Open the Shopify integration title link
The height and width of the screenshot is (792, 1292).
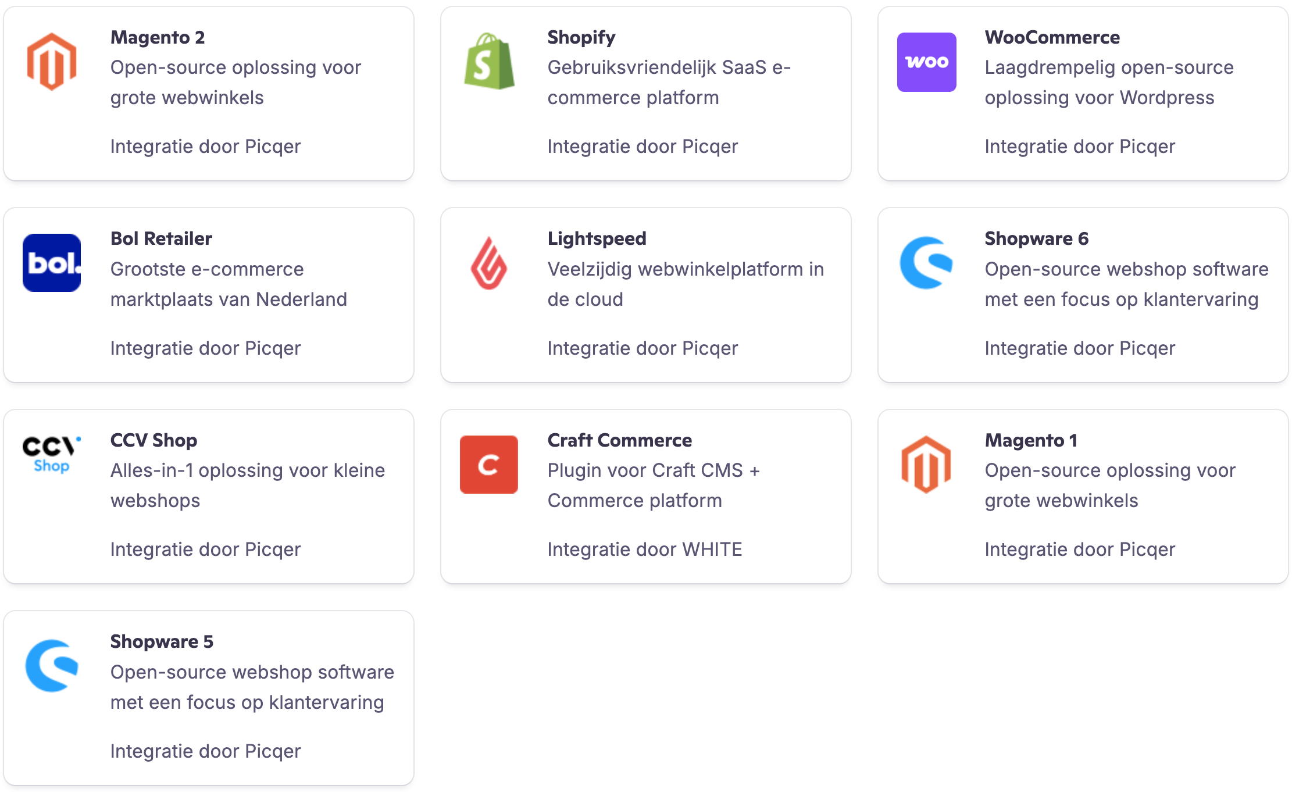tap(581, 37)
